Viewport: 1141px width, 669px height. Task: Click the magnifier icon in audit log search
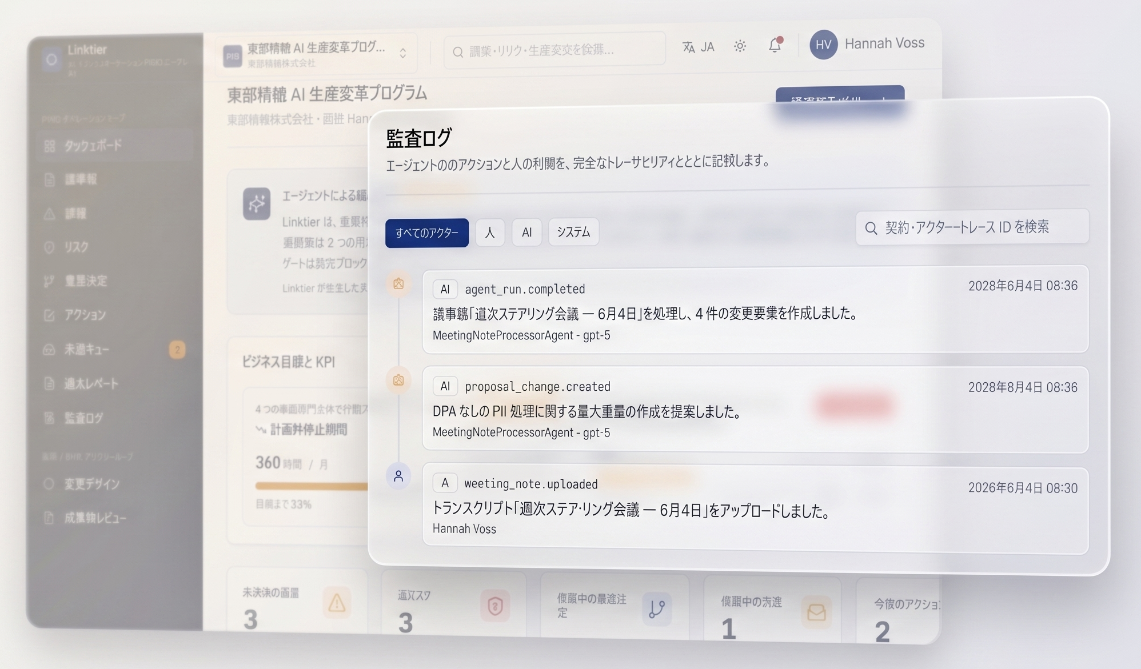coord(871,229)
